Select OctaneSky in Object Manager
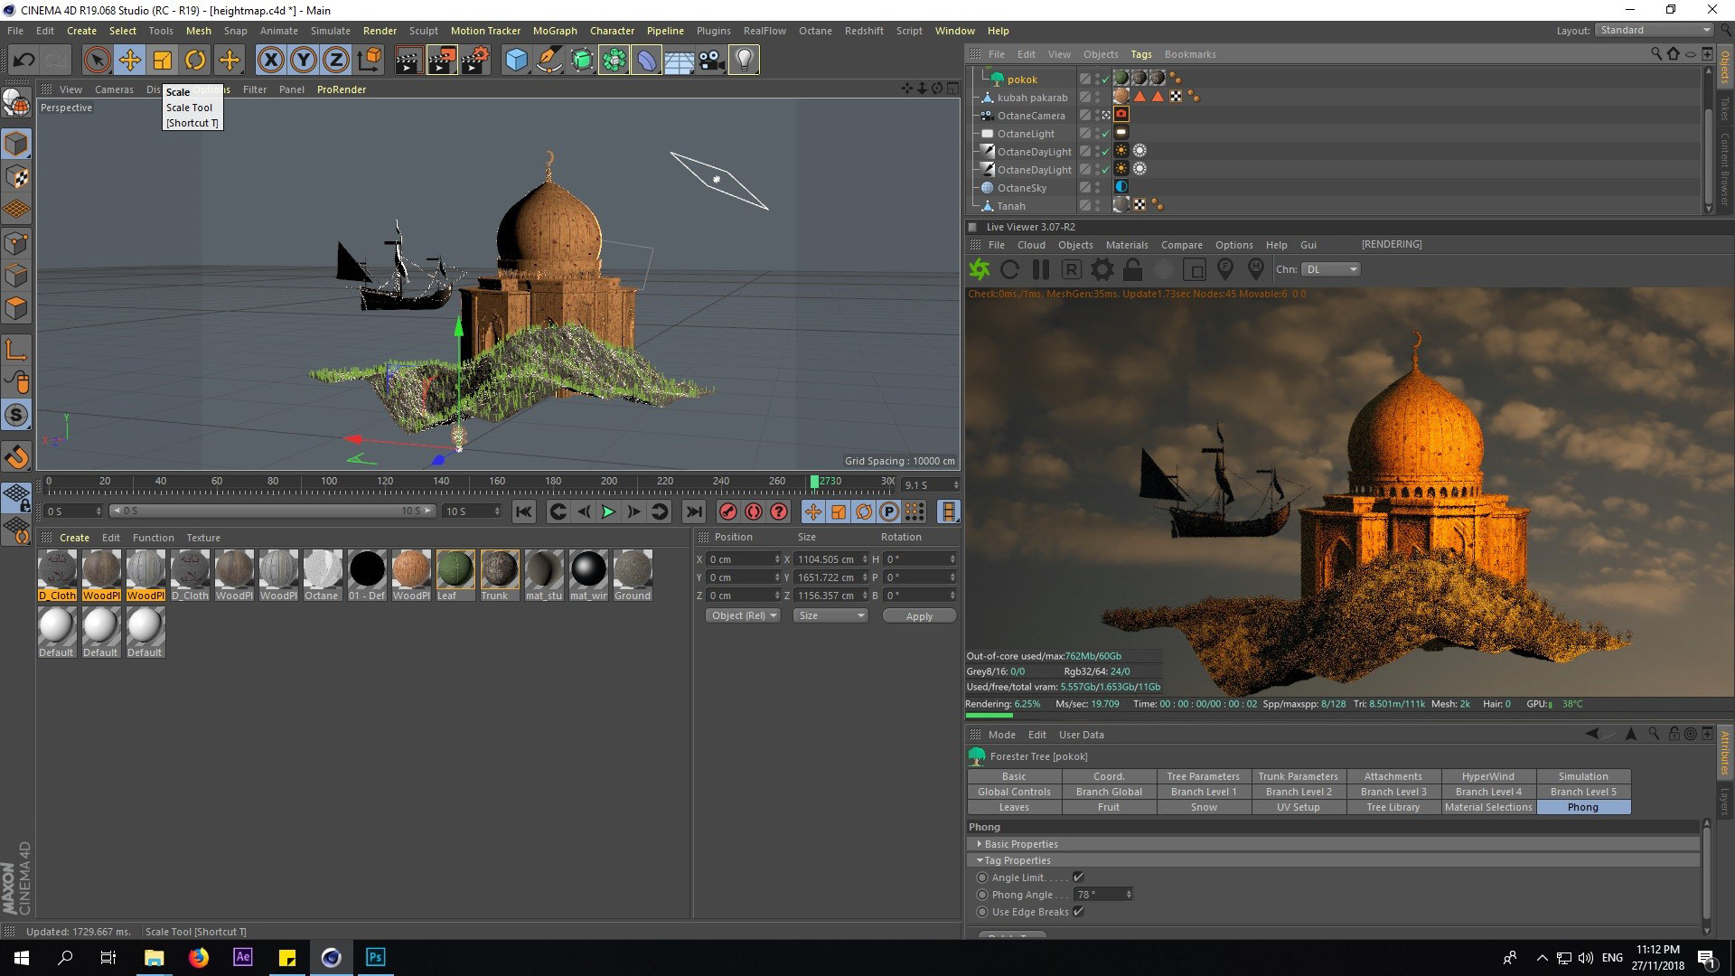 (x=1021, y=188)
